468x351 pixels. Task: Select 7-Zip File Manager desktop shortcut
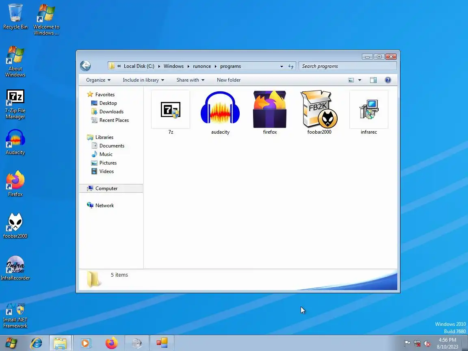(15, 104)
